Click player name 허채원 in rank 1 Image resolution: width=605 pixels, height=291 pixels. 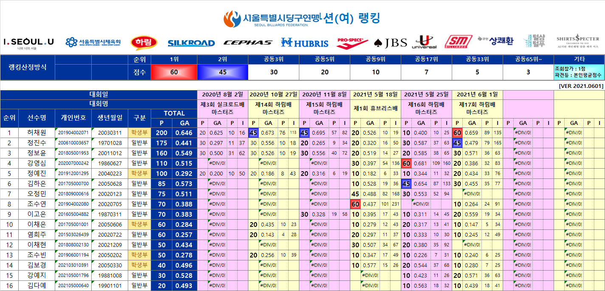pyautogui.click(x=37, y=133)
